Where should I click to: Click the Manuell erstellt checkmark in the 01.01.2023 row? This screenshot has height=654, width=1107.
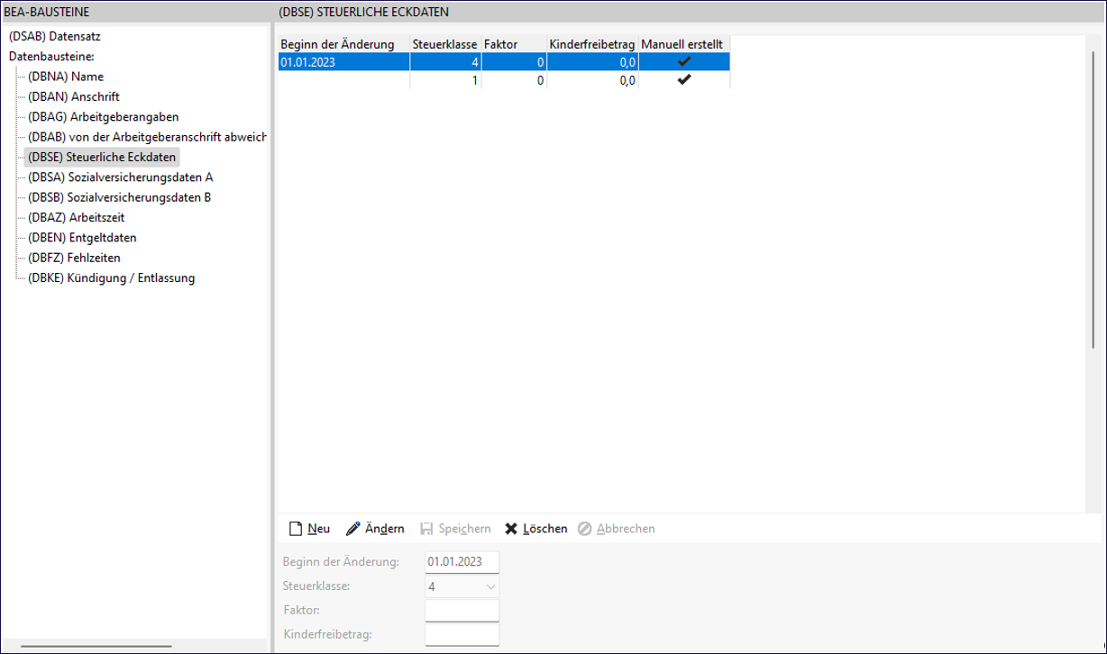click(x=684, y=62)
